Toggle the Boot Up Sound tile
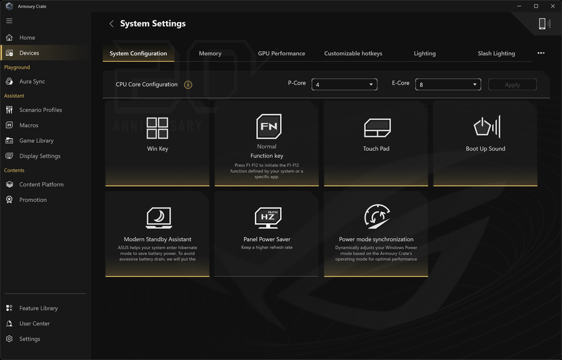The width and height of the screenshot is (562, 360). coord(485,143)
